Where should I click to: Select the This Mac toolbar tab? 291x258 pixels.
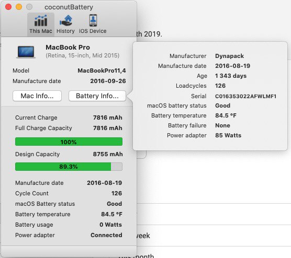41,25
